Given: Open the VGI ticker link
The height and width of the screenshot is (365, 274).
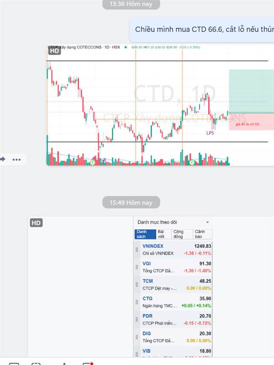Looking at the screenshot, I should 147,264.
